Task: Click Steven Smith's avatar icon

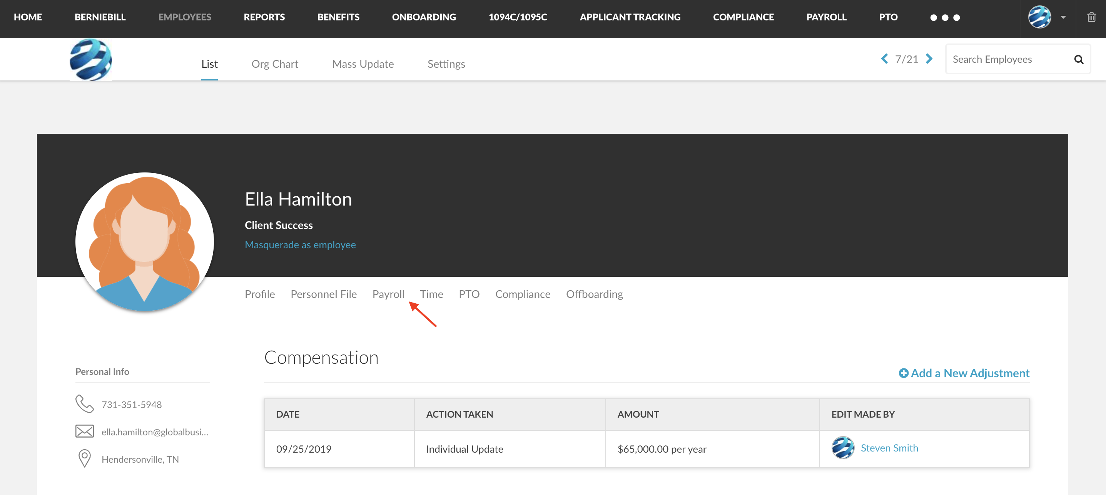Action: (843, 448)
